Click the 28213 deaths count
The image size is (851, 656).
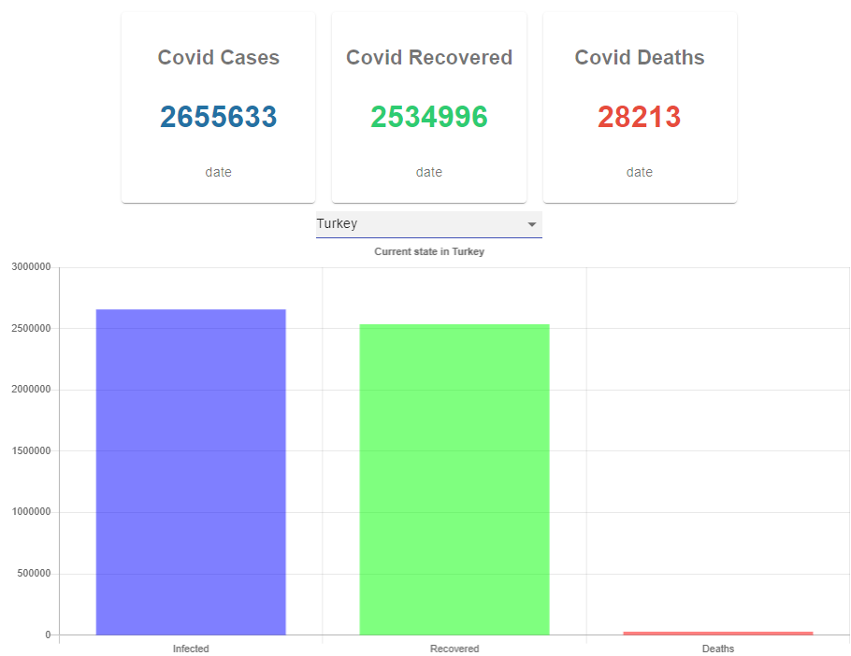639,116
